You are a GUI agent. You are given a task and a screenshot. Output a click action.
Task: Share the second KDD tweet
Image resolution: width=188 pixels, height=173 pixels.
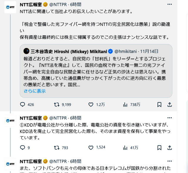pos(169,147)
